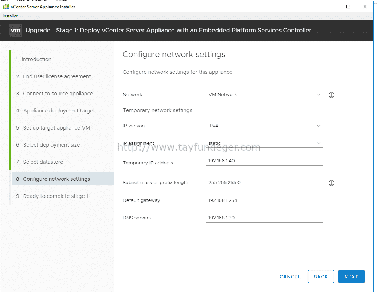
Task: Go to step 7 Select datastore
Action: point(39,162)
